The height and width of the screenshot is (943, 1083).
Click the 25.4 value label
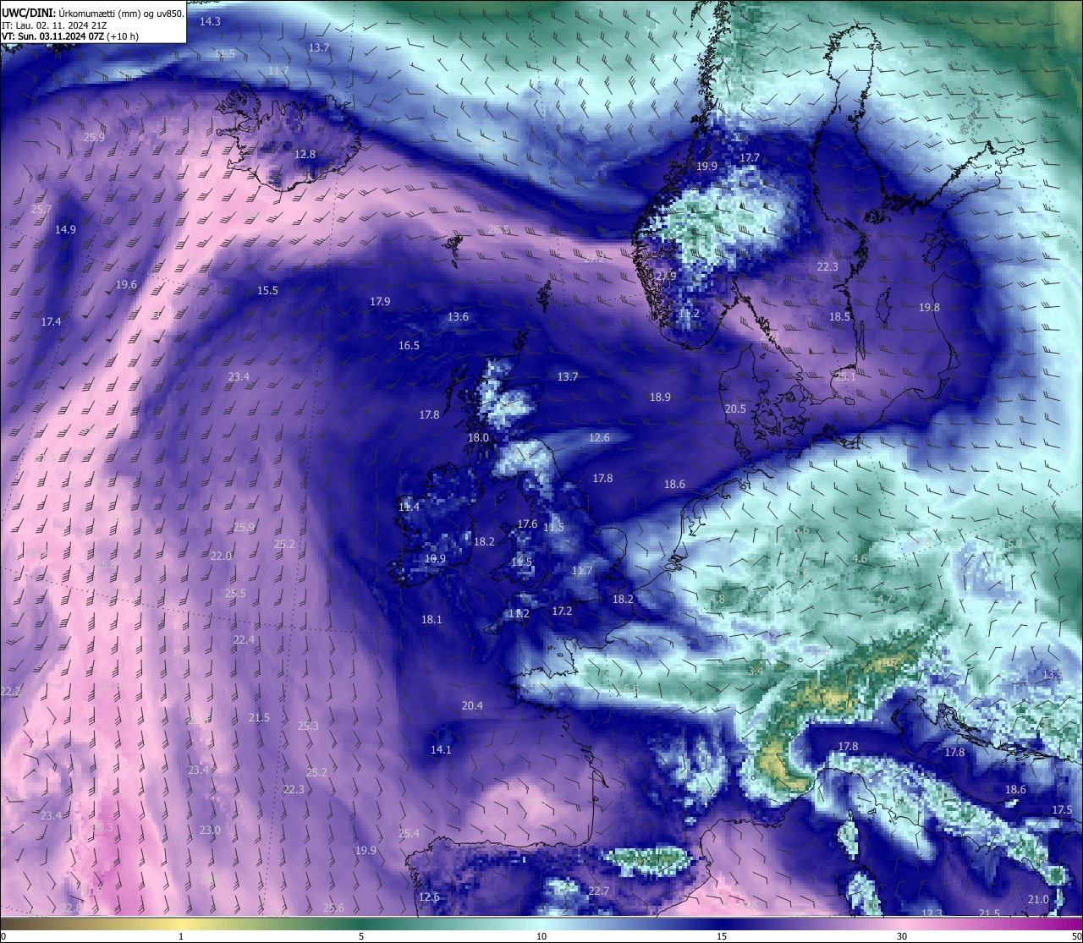click(409, 833)
